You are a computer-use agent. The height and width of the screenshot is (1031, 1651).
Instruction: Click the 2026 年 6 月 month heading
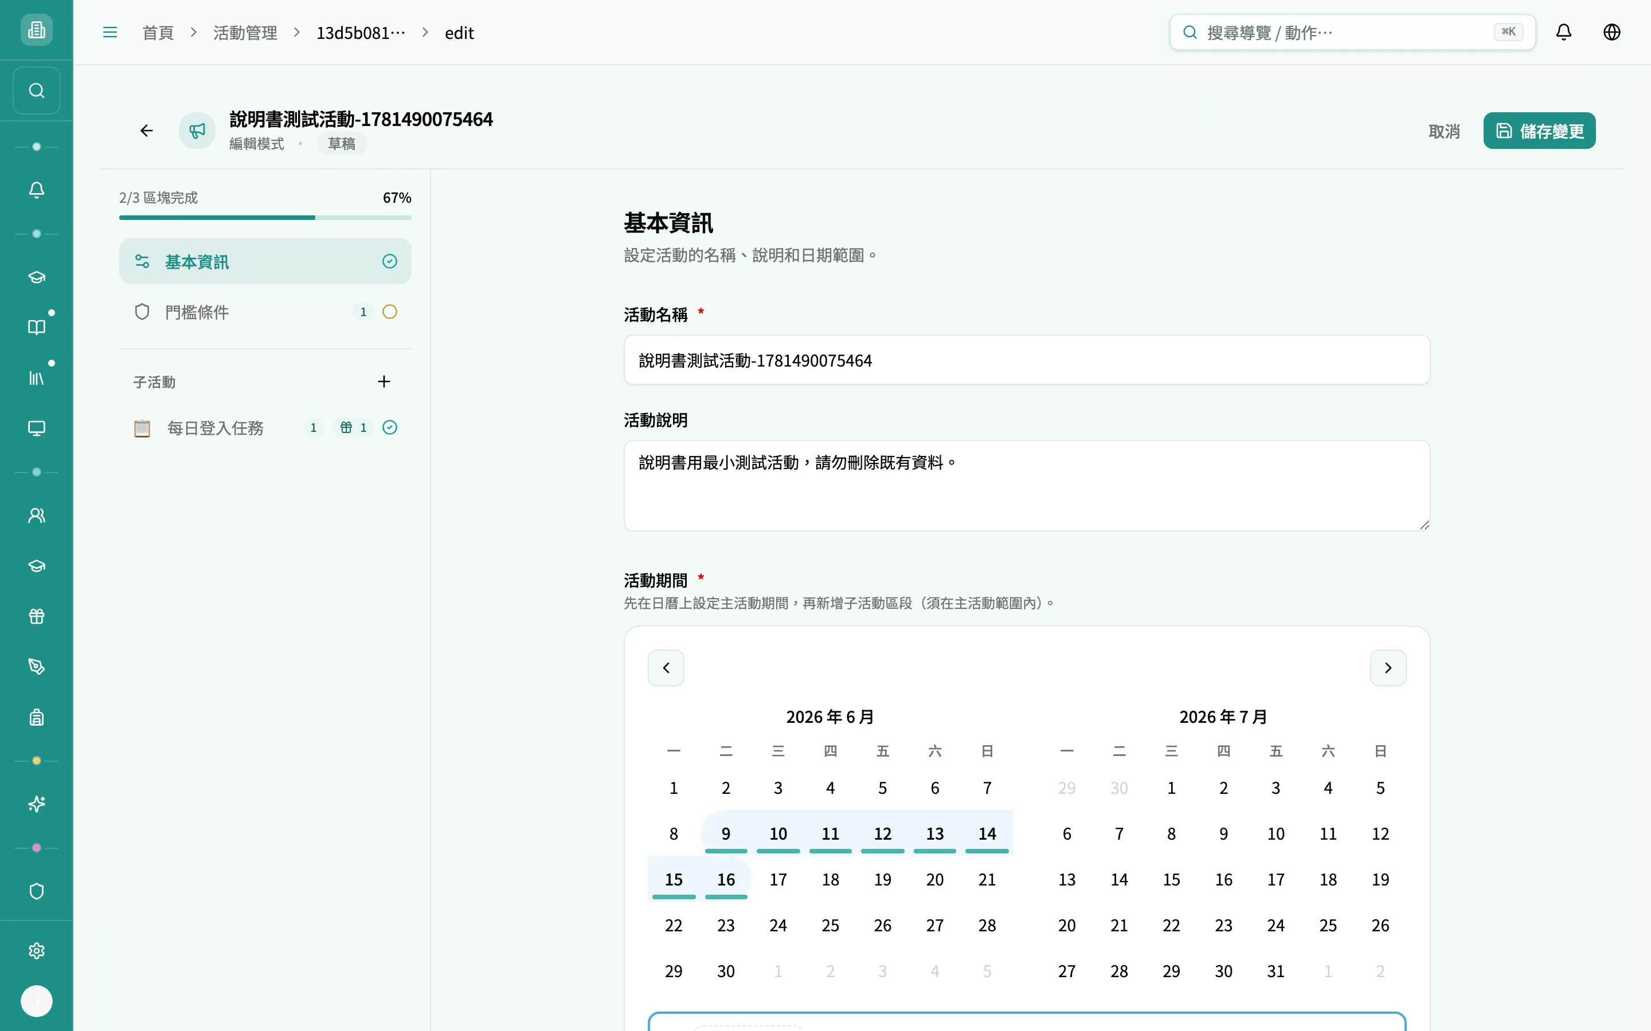[x=830, y=717]
